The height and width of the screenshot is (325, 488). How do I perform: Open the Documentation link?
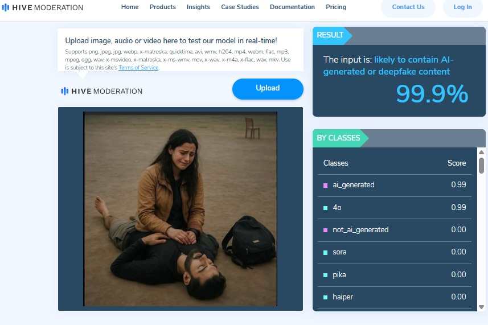pyautogui.click(x=292, y=7)
